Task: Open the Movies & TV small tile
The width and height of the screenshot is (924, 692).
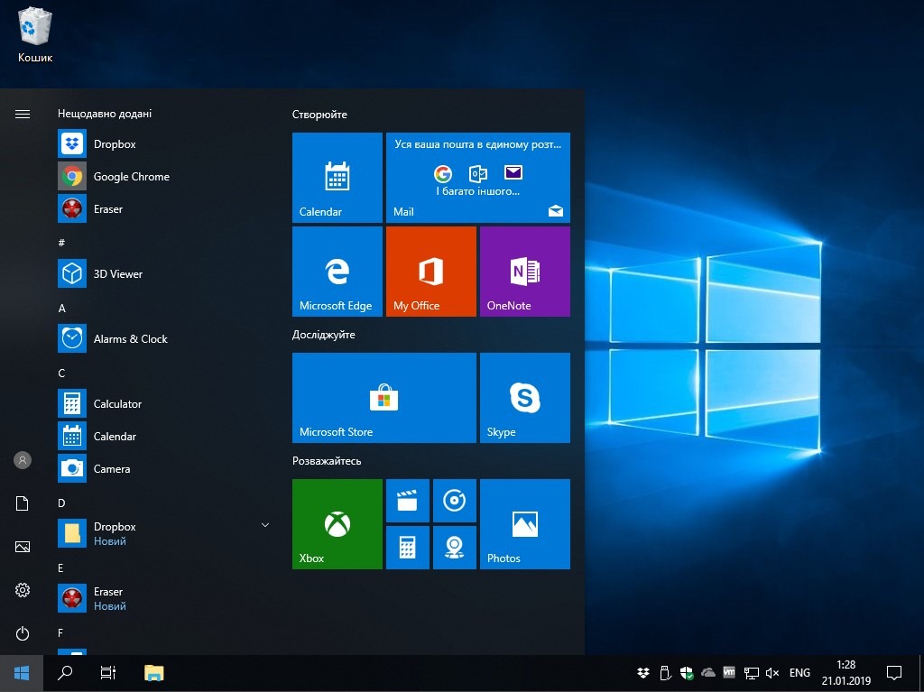Action: click(407, 501)
